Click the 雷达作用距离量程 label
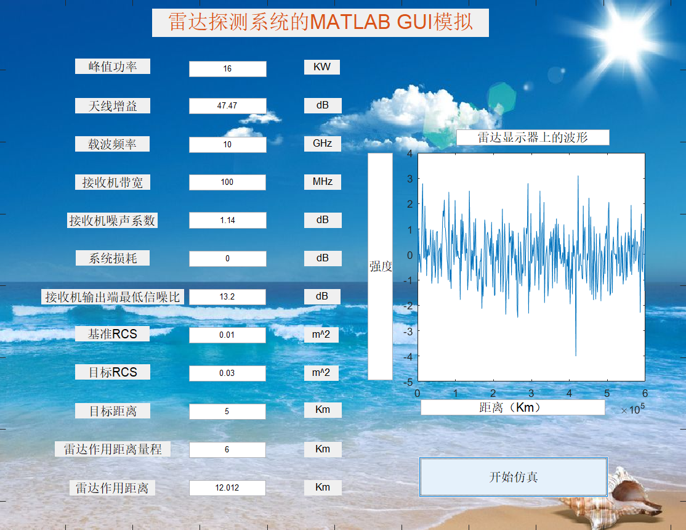686x530 pixels. (113, 449)
